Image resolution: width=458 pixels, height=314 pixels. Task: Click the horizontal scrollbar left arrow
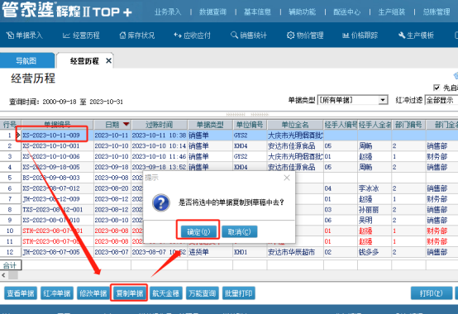(x=3, y=275)
